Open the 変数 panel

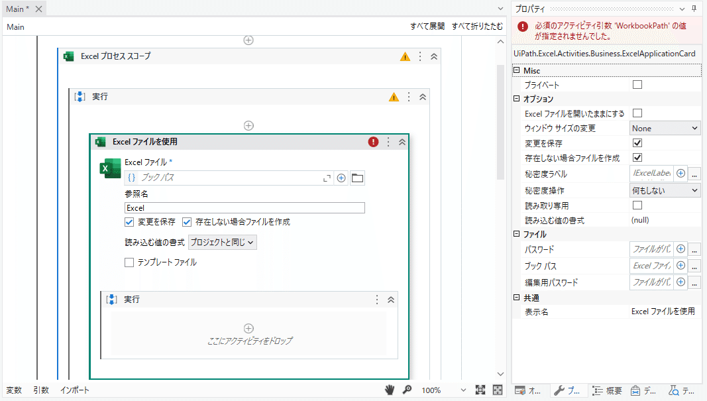click(14, 390)
